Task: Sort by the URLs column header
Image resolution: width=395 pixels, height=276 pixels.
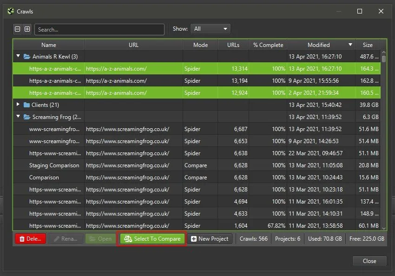Action: pyautogui.click(x=233, y=45)
